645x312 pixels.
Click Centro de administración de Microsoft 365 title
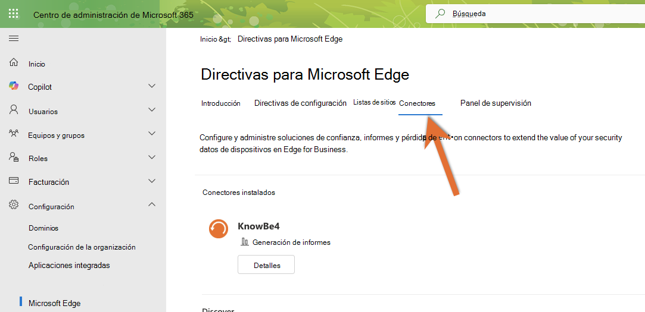(x=113, y=15)
